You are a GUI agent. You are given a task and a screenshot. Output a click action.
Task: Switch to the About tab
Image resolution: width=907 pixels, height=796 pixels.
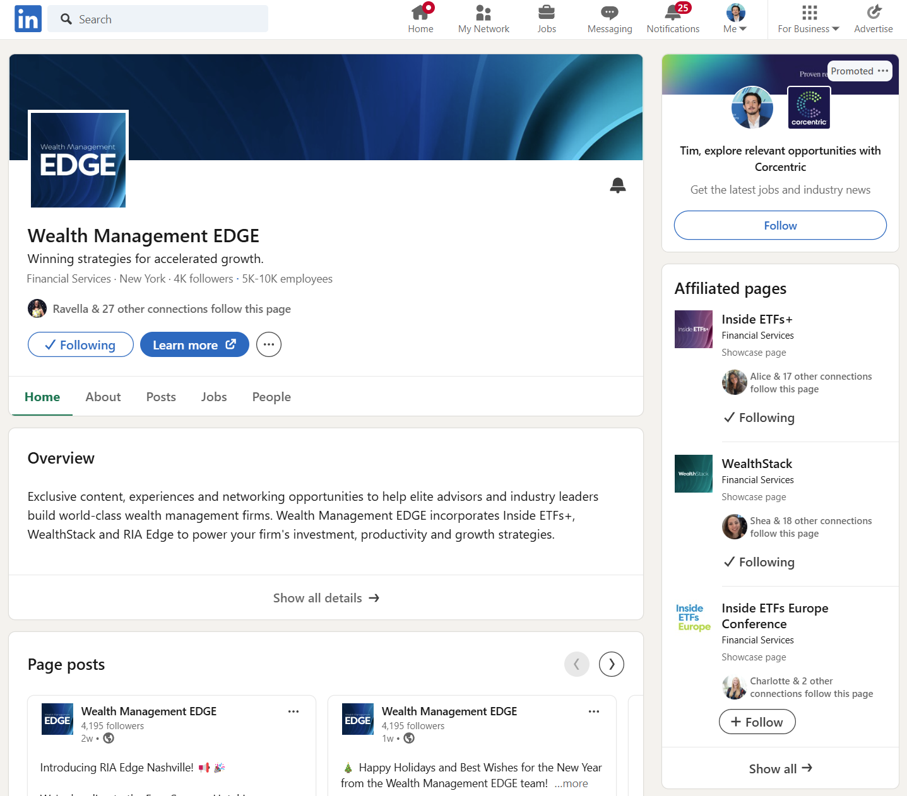[103, 397]
